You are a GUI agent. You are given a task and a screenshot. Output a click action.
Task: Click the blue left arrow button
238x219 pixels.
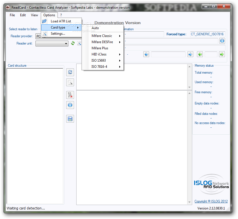(x=146, y=54)
